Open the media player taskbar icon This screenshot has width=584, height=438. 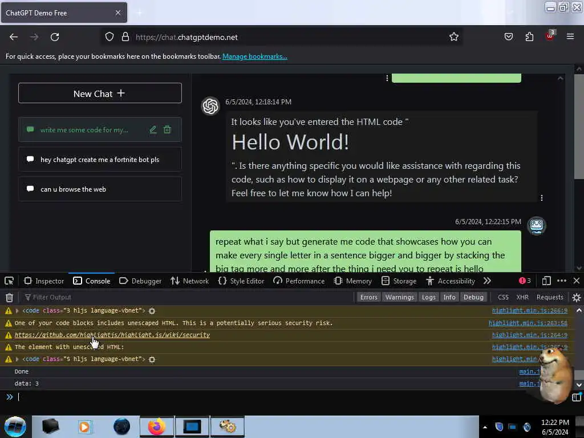click(x=84, y=427)
